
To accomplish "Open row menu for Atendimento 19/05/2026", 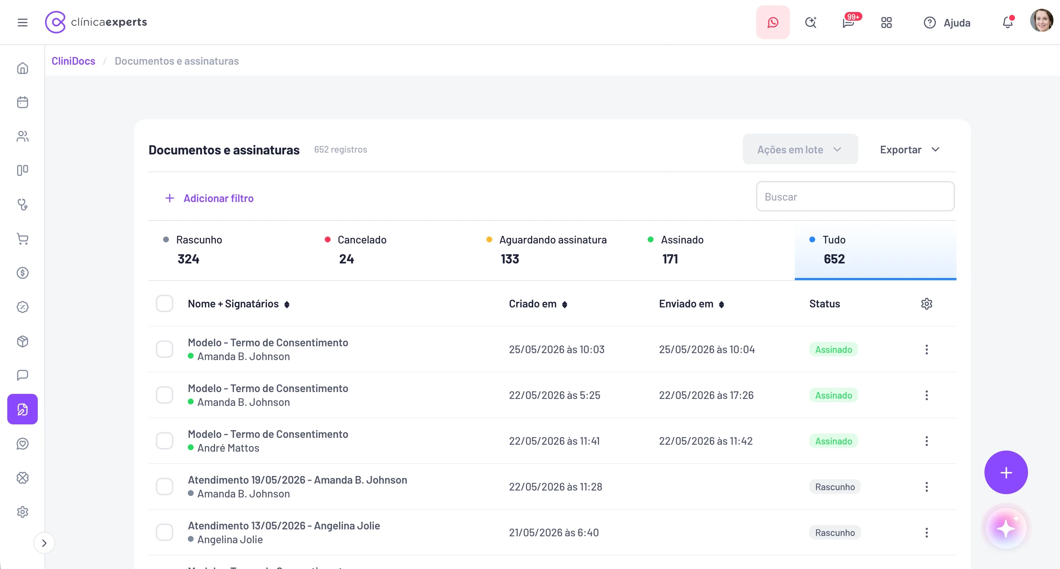I will (x=927, y=487).
